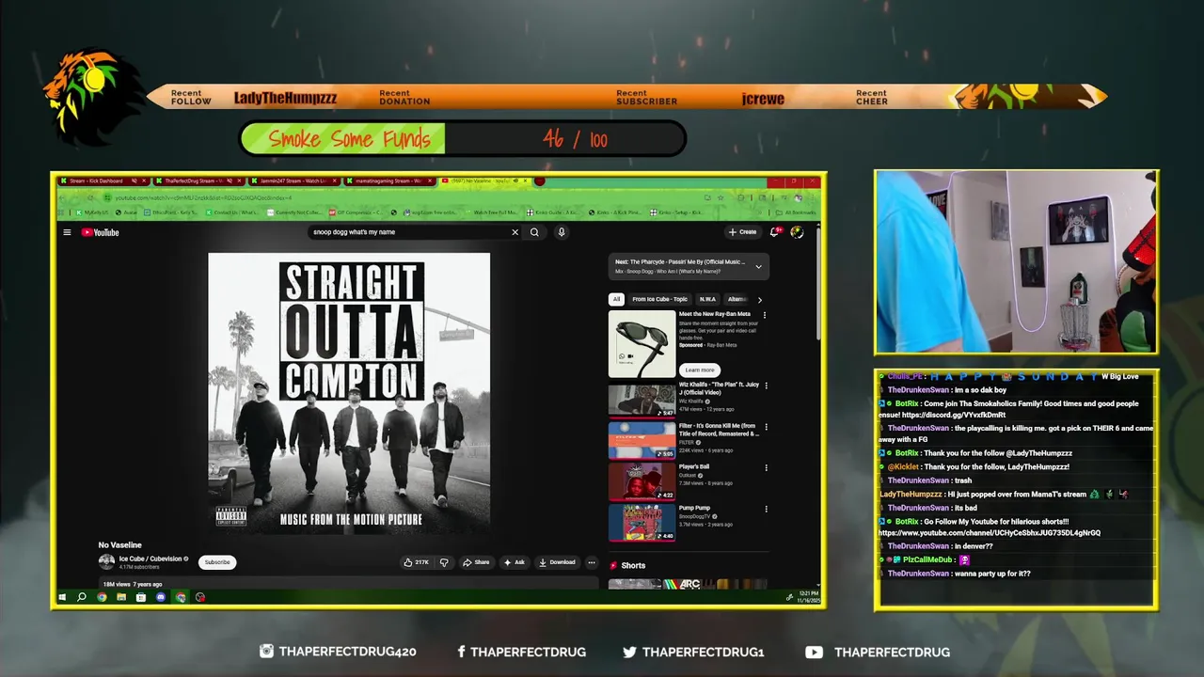Viewport: 1204px width, 677px height.
Task: Click Ice Cube / Cubevision channel avatar
Action: point(106,562)
